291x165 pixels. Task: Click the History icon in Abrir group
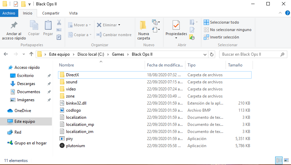(x=192, y=37)
